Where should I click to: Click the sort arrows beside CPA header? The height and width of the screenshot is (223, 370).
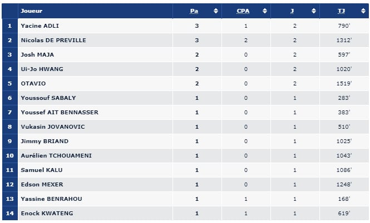265,11
